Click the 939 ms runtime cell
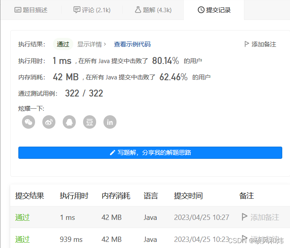This screenshot has height=248, width=290. [x=71, y=239]
